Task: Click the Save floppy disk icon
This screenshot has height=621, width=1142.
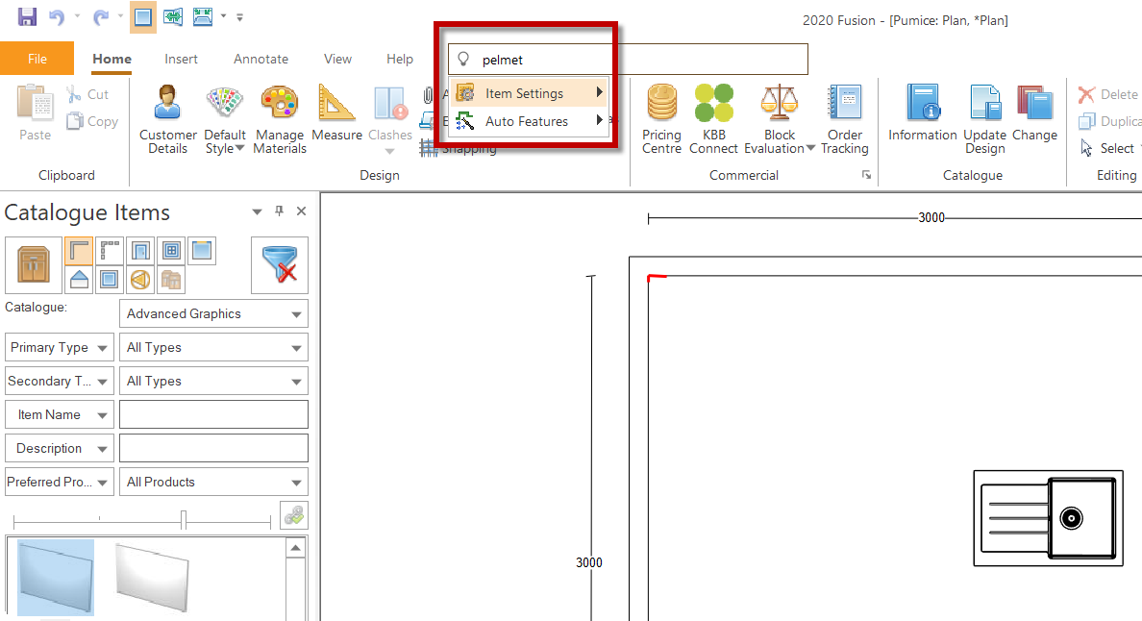Action: [27, 16]
